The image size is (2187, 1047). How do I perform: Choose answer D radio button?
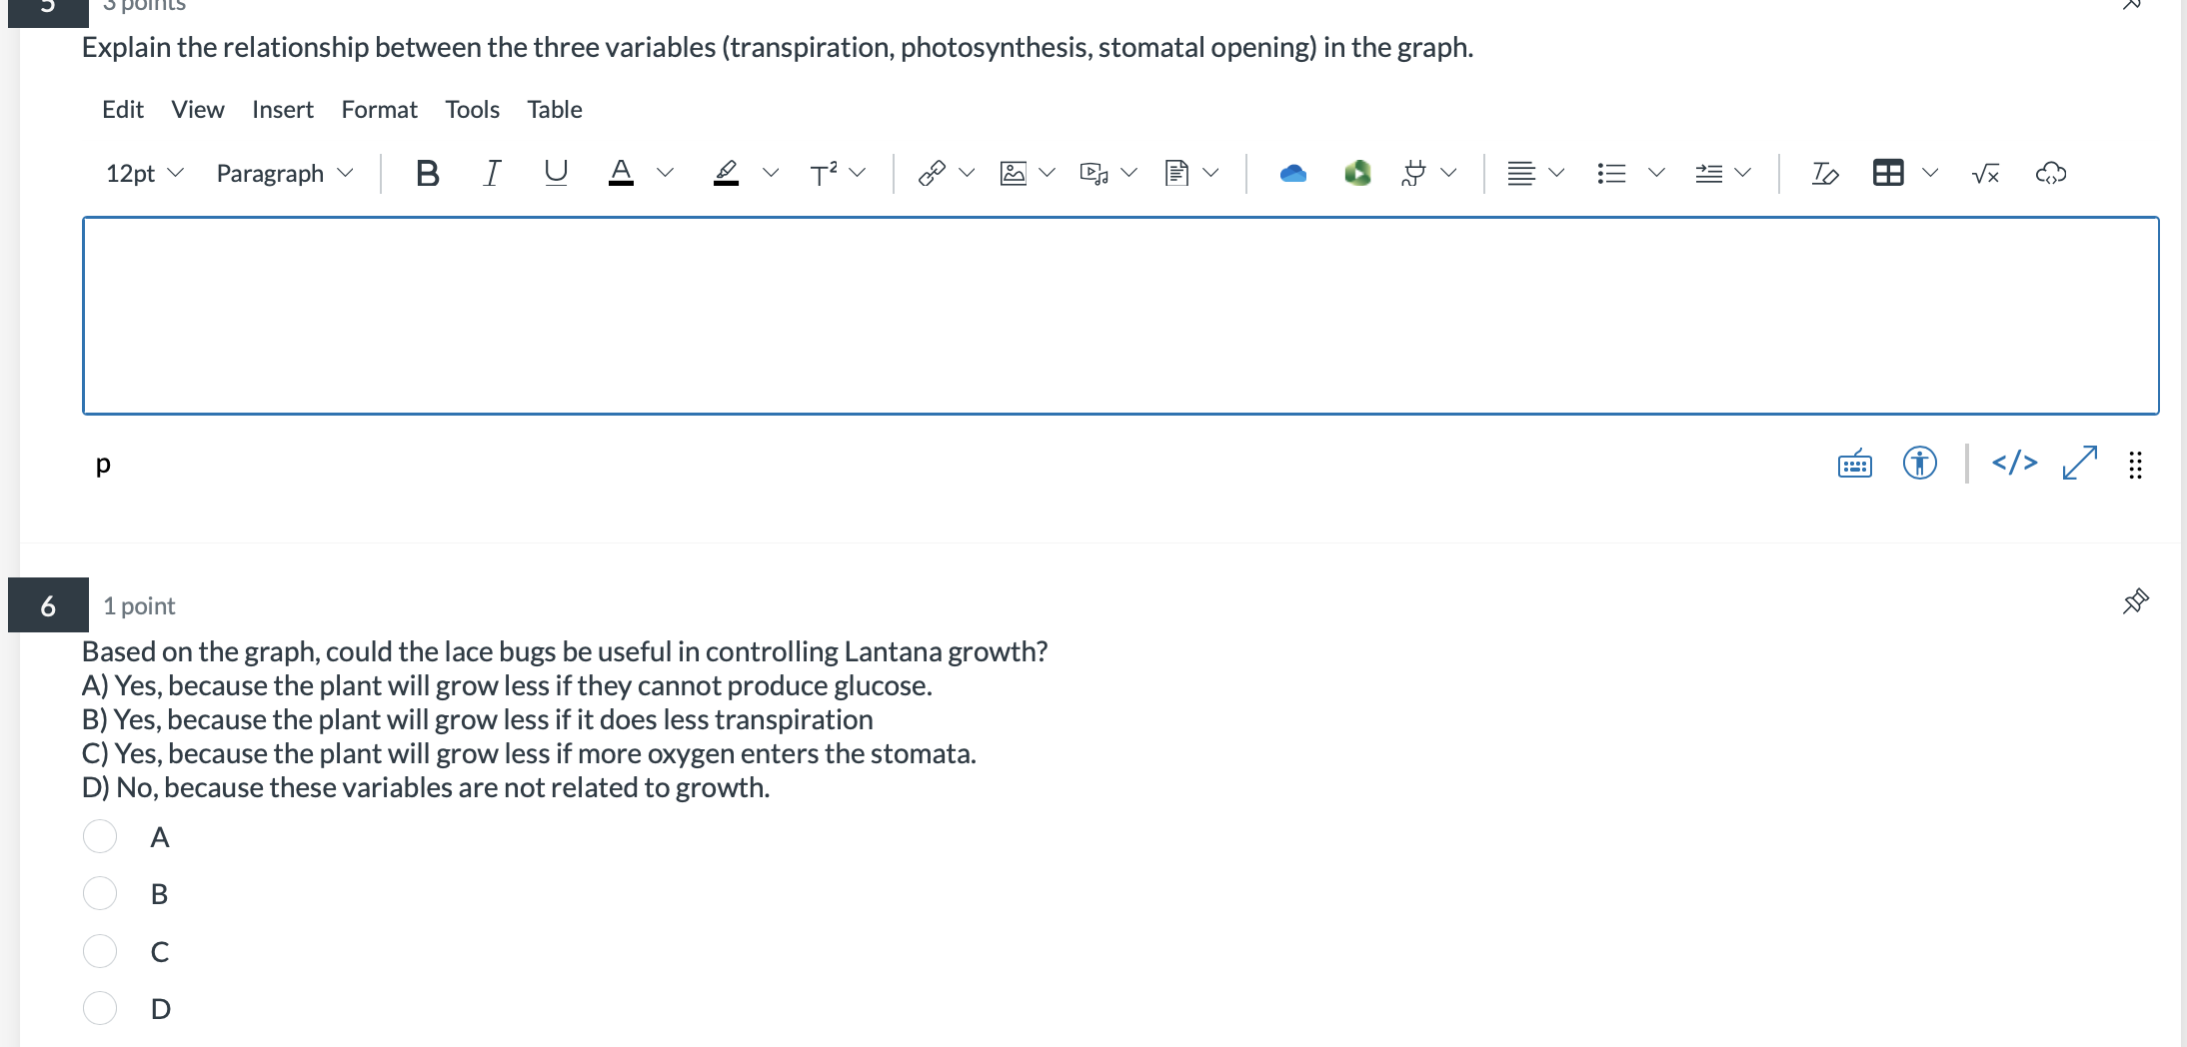tap(100, 1008)
